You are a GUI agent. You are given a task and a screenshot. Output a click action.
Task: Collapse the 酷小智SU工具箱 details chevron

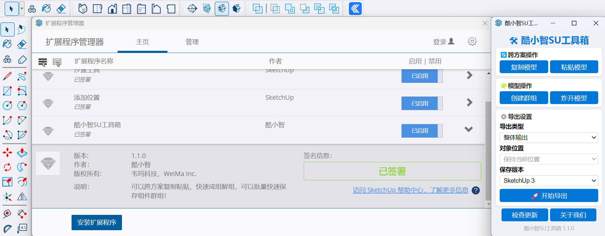[469, 129]
